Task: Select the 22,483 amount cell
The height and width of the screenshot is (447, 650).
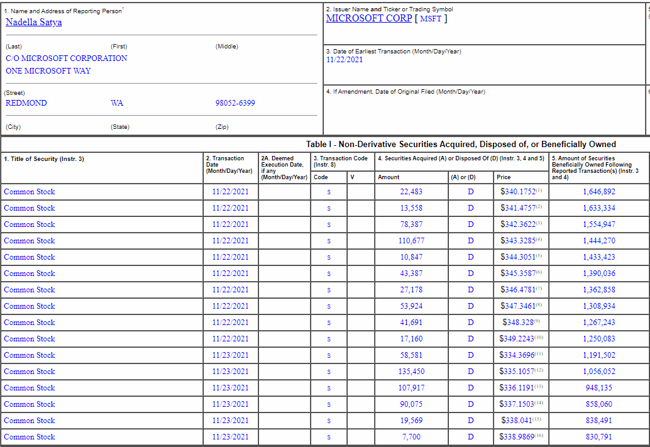Action: coord(411,192)
